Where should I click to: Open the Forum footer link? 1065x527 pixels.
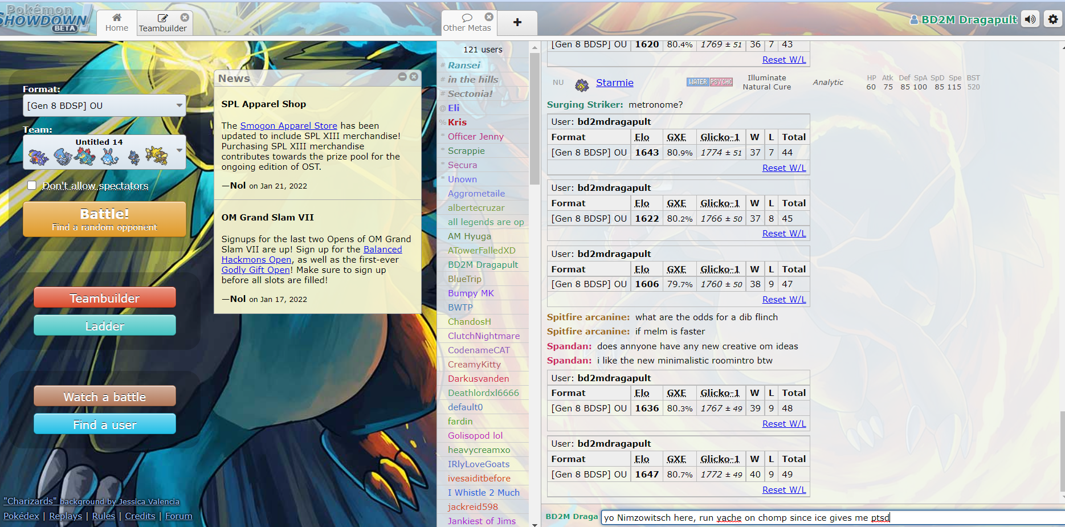tap(179, 516)
